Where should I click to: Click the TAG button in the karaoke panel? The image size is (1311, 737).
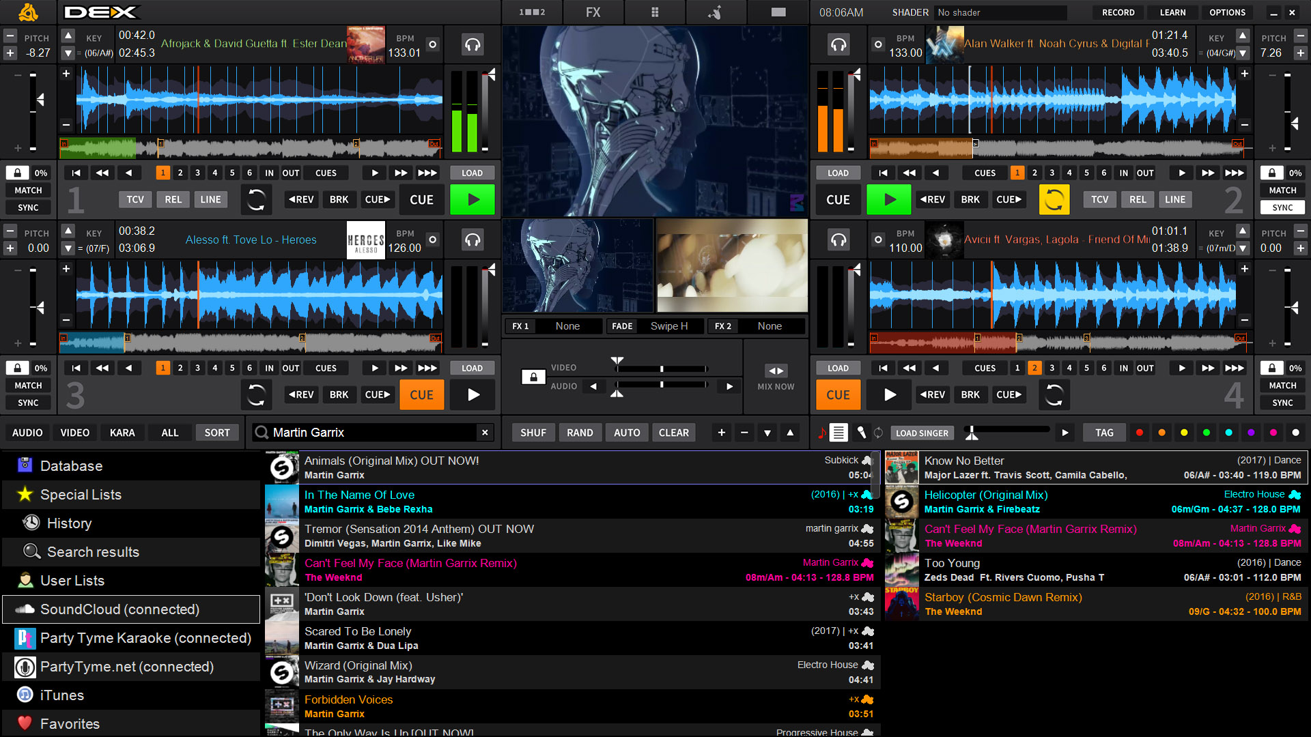point(1102,433)
